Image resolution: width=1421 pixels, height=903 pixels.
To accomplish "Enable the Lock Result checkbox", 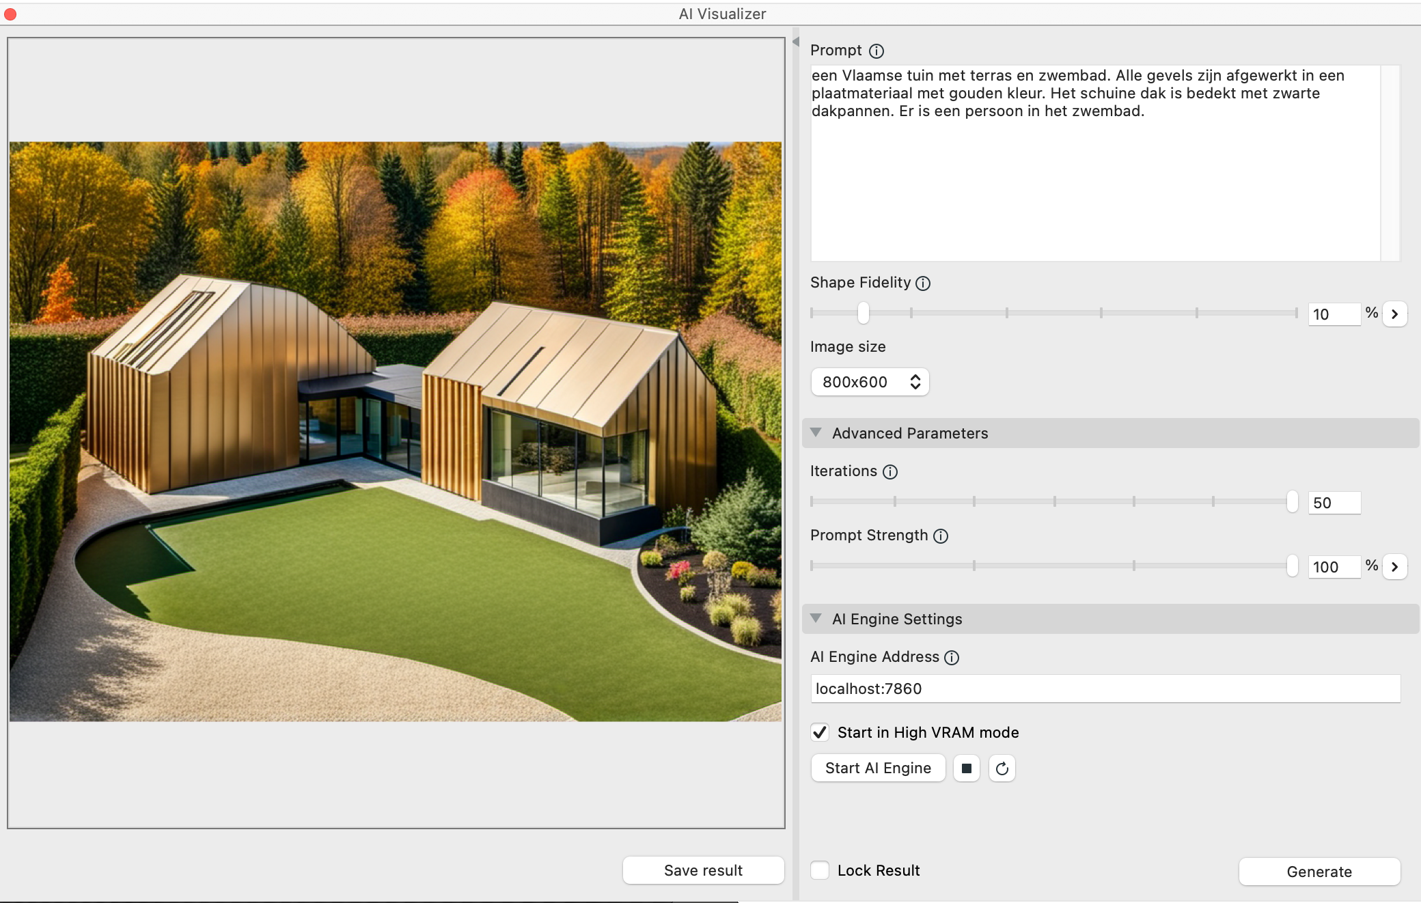I will click(x=820, y=870).
